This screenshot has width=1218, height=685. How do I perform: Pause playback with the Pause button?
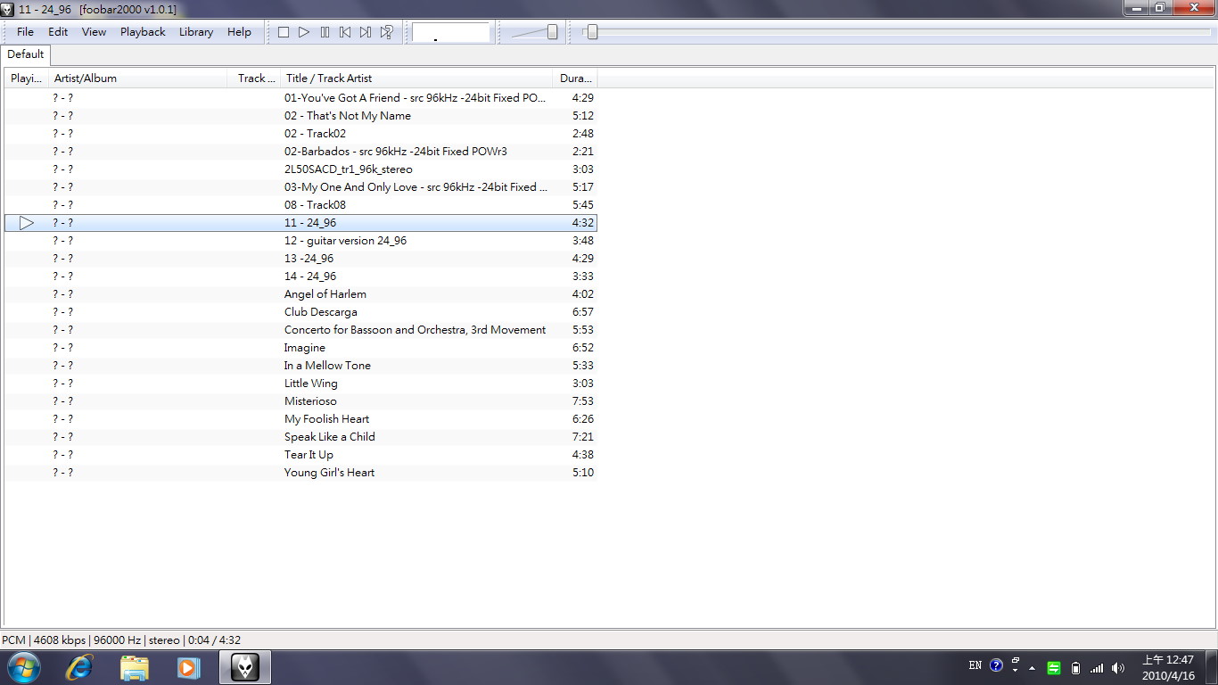tap(325, 32)
